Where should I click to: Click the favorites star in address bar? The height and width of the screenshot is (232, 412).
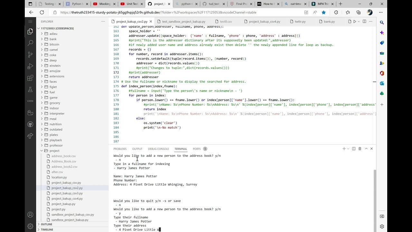[323, 12]
